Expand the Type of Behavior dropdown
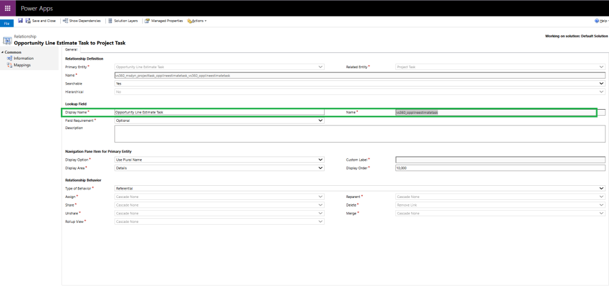Viewport: 609px width, 293px height. point(360,188)
